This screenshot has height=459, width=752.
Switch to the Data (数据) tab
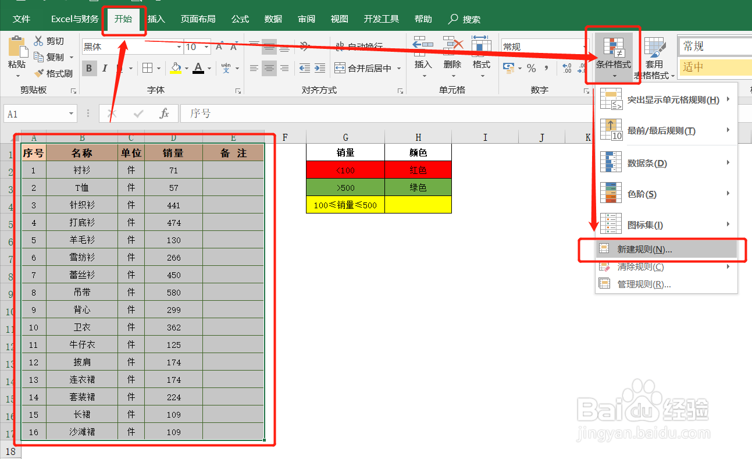pyautogui.click(x=273, y=19)
